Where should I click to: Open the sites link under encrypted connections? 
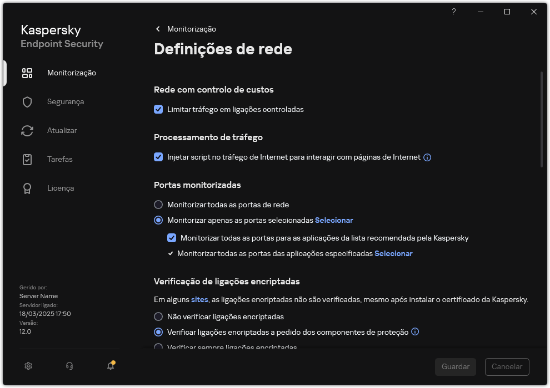199,299
